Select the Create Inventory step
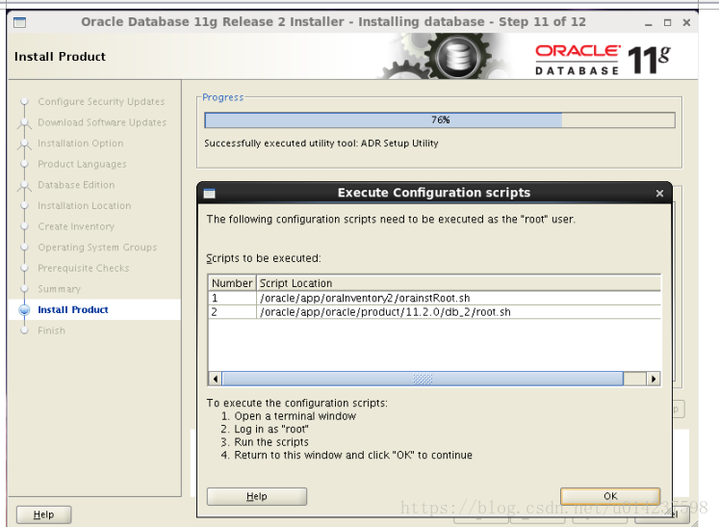Screen dimensions: 719x527 (x=76, y=226)
